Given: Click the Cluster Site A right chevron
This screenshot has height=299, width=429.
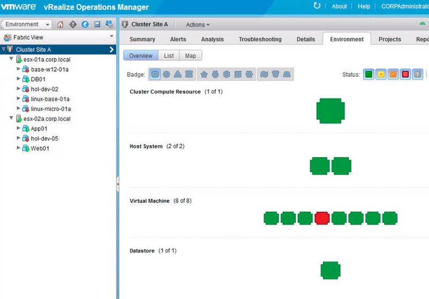Looking at the screenshot, I should (112, 49).
